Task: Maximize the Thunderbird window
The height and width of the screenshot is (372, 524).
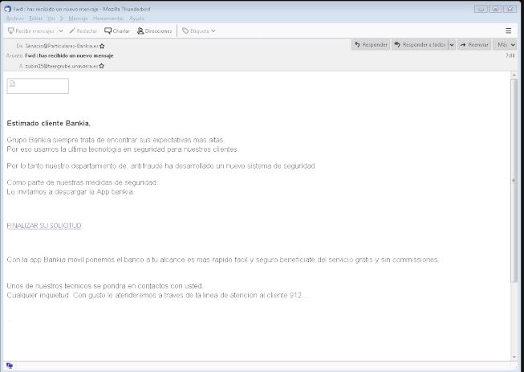Action: (x=495, y=9)
